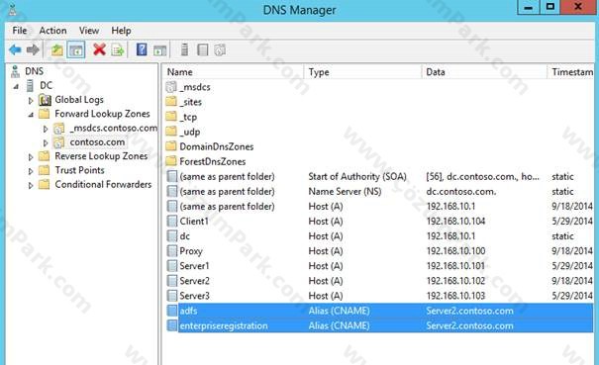
Task: Select the Name Server (NS) record
Action: [380, 191]
